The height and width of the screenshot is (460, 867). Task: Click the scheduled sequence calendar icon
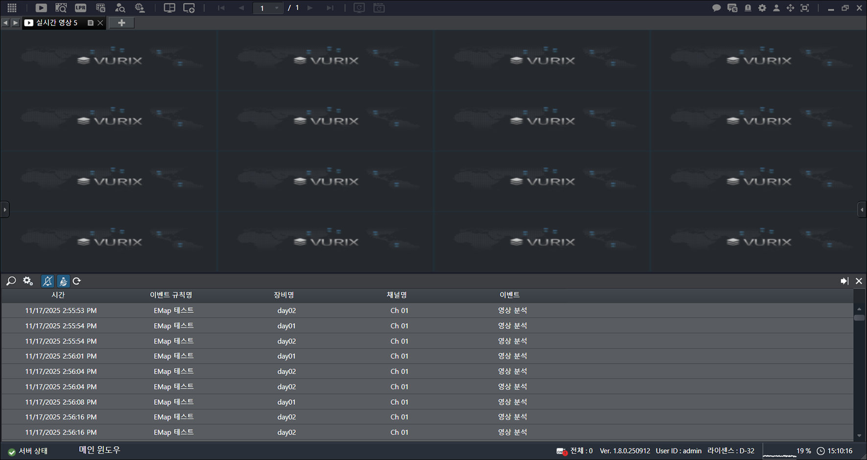coord(379,8)
